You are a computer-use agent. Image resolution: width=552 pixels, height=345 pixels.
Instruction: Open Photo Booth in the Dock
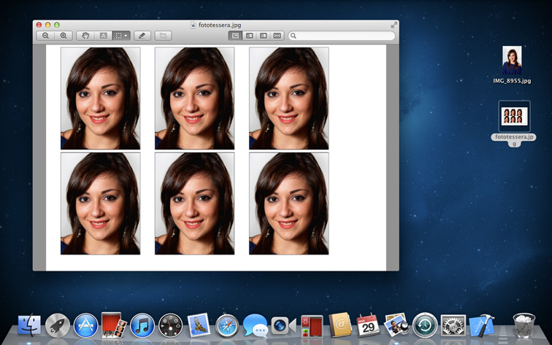(x=114, y=325)
